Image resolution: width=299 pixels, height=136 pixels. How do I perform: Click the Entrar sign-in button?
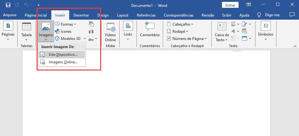coord(230,5)
